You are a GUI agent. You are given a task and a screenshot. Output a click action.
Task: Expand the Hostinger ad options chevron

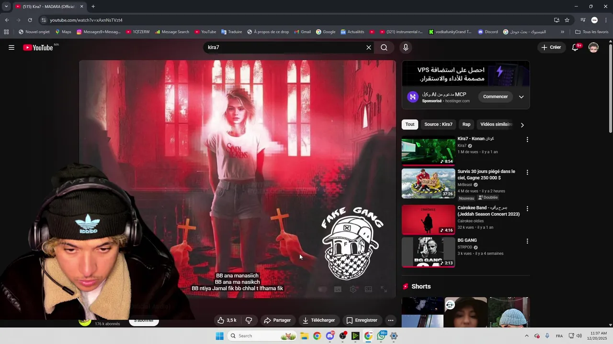click(522, 97)
